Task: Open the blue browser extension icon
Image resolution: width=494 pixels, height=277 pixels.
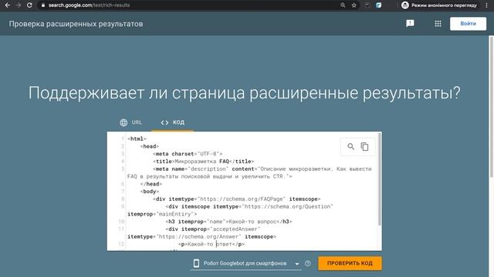Action: 379,5
